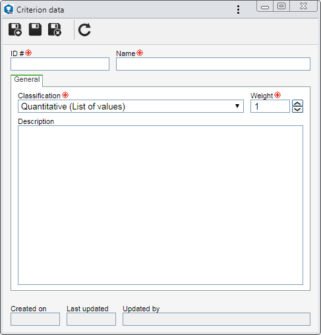Focus the Name input field
The image size is (321, 335).
pyautogui.click(x=213, y=64)
